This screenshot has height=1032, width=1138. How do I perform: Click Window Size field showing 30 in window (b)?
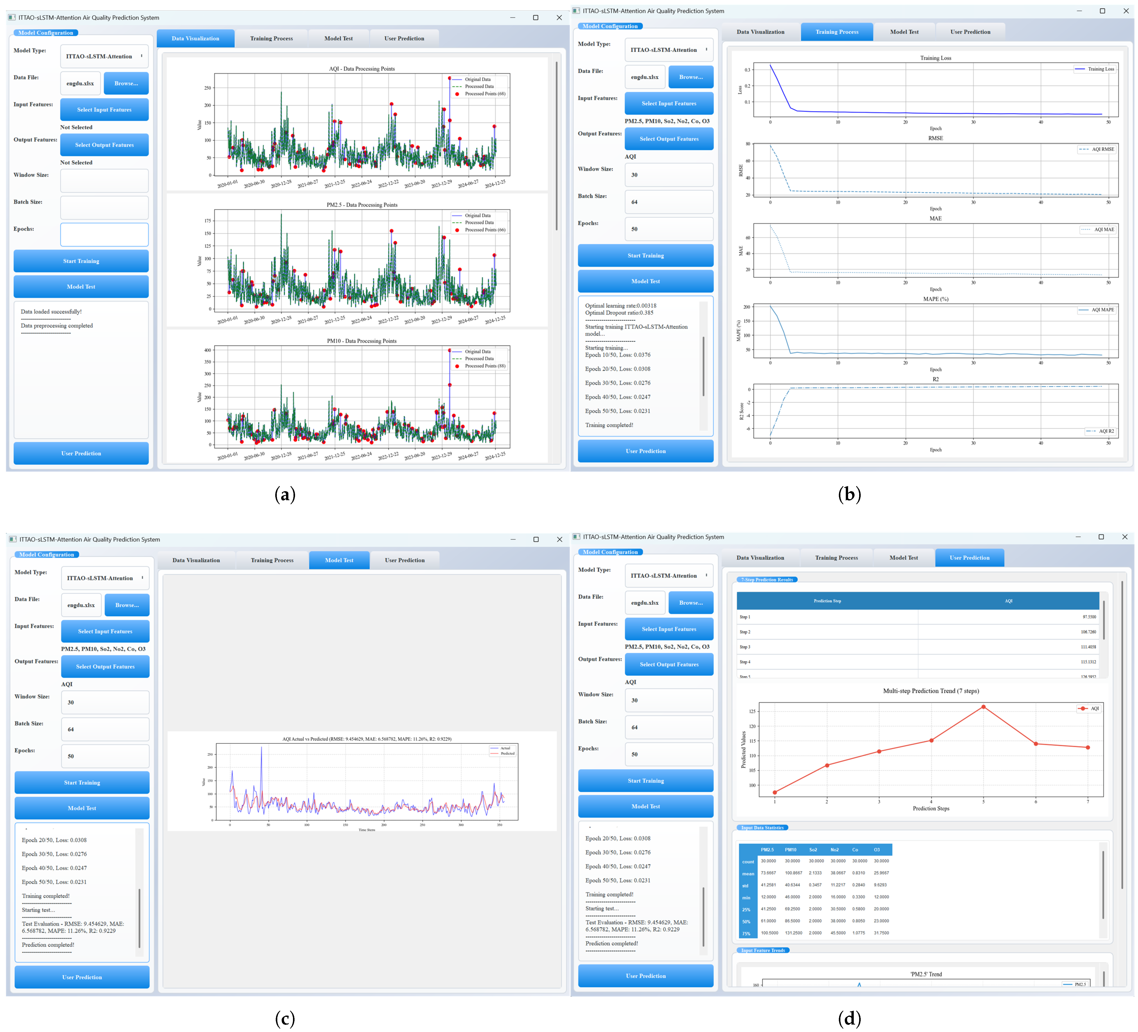669,175
